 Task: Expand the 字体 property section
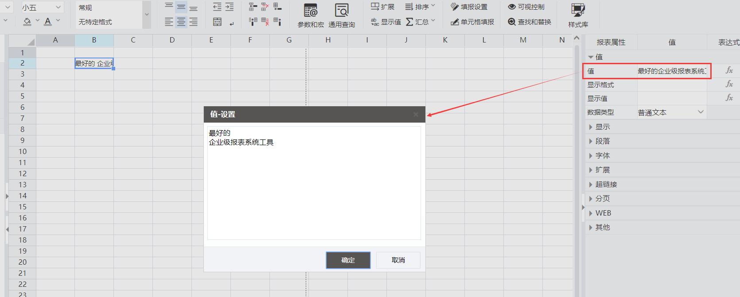[602, 156]
